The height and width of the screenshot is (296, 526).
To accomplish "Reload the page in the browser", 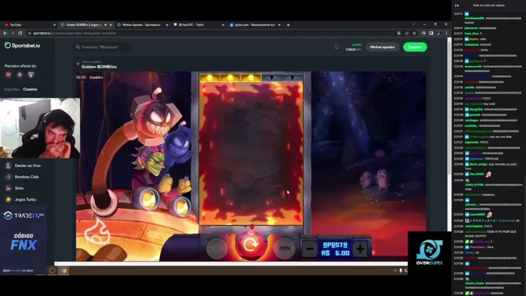I will (20, 33).
